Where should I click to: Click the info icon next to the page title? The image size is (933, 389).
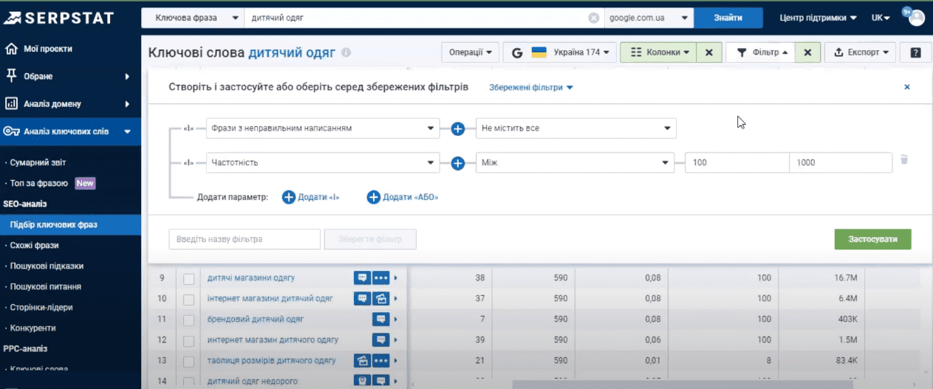click(346, 53)
